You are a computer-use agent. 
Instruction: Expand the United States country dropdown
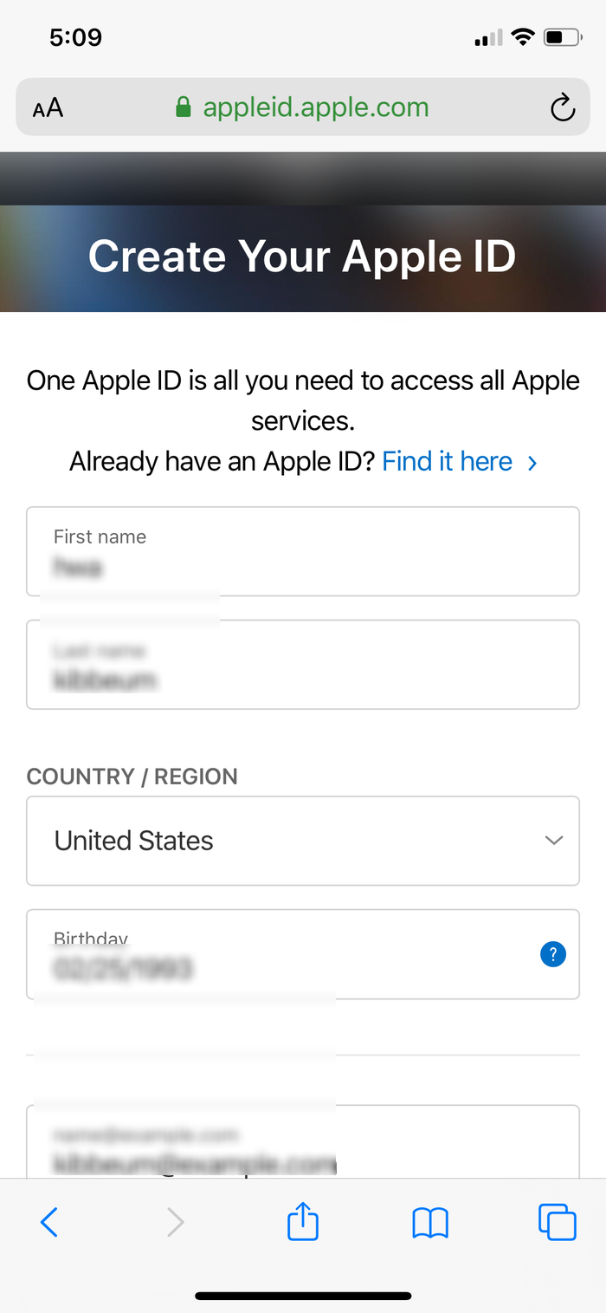coord(303,841)
